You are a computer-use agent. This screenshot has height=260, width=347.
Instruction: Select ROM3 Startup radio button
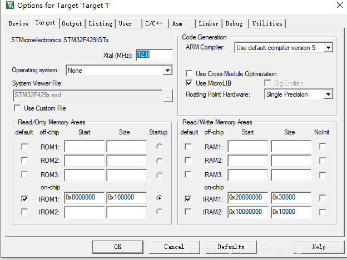(x=159, y=176)
